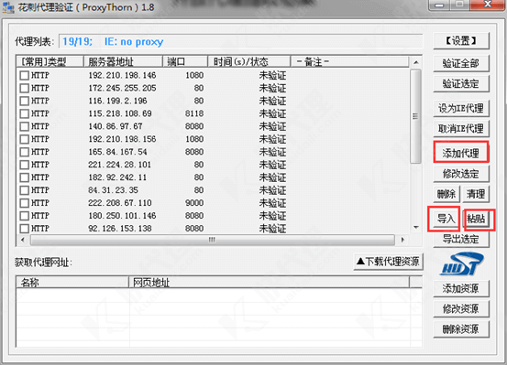Click 未验证 status of 92.126.153.138
Image resolution: width=507 pixels, height=365 pixels.
[272, 229]
